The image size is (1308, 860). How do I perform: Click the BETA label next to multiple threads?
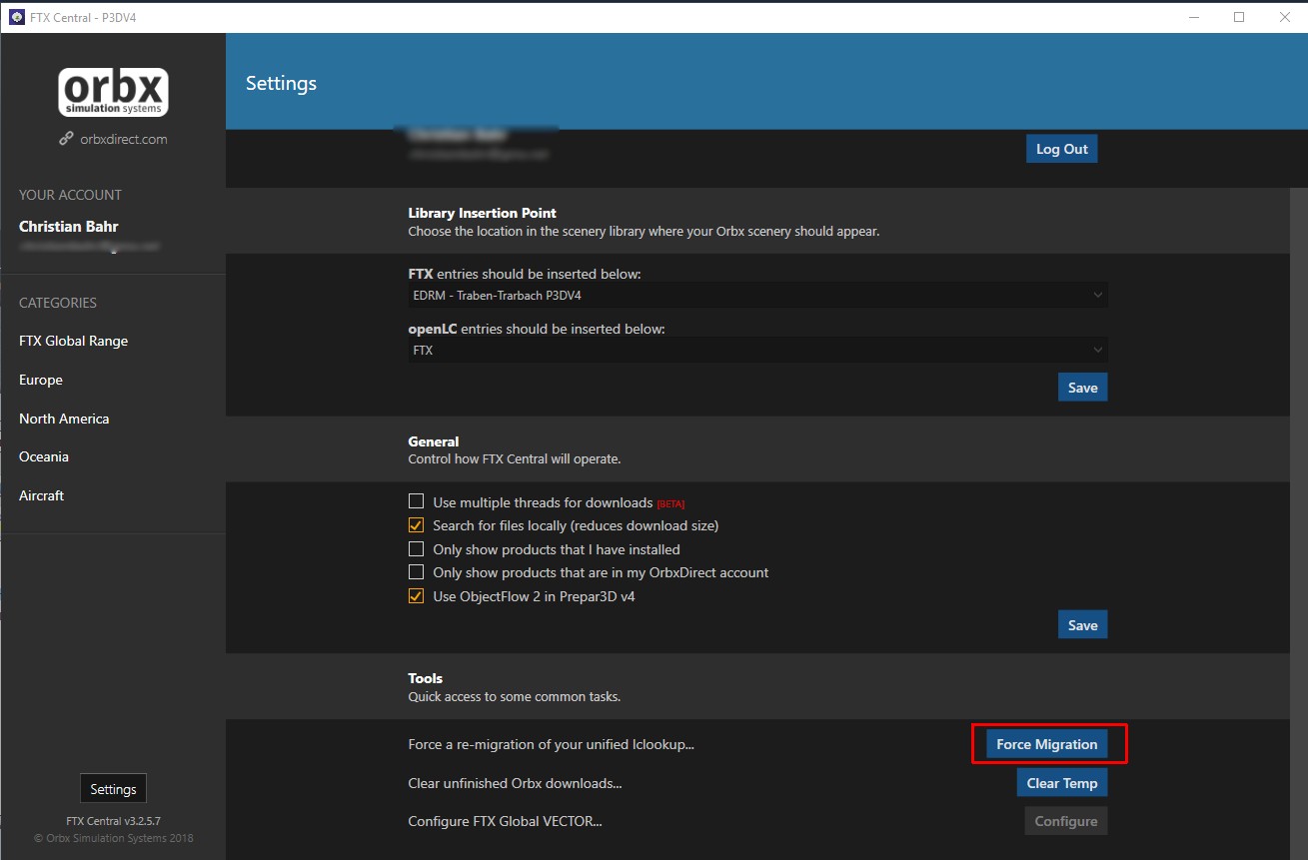click(x=670, y=503)
